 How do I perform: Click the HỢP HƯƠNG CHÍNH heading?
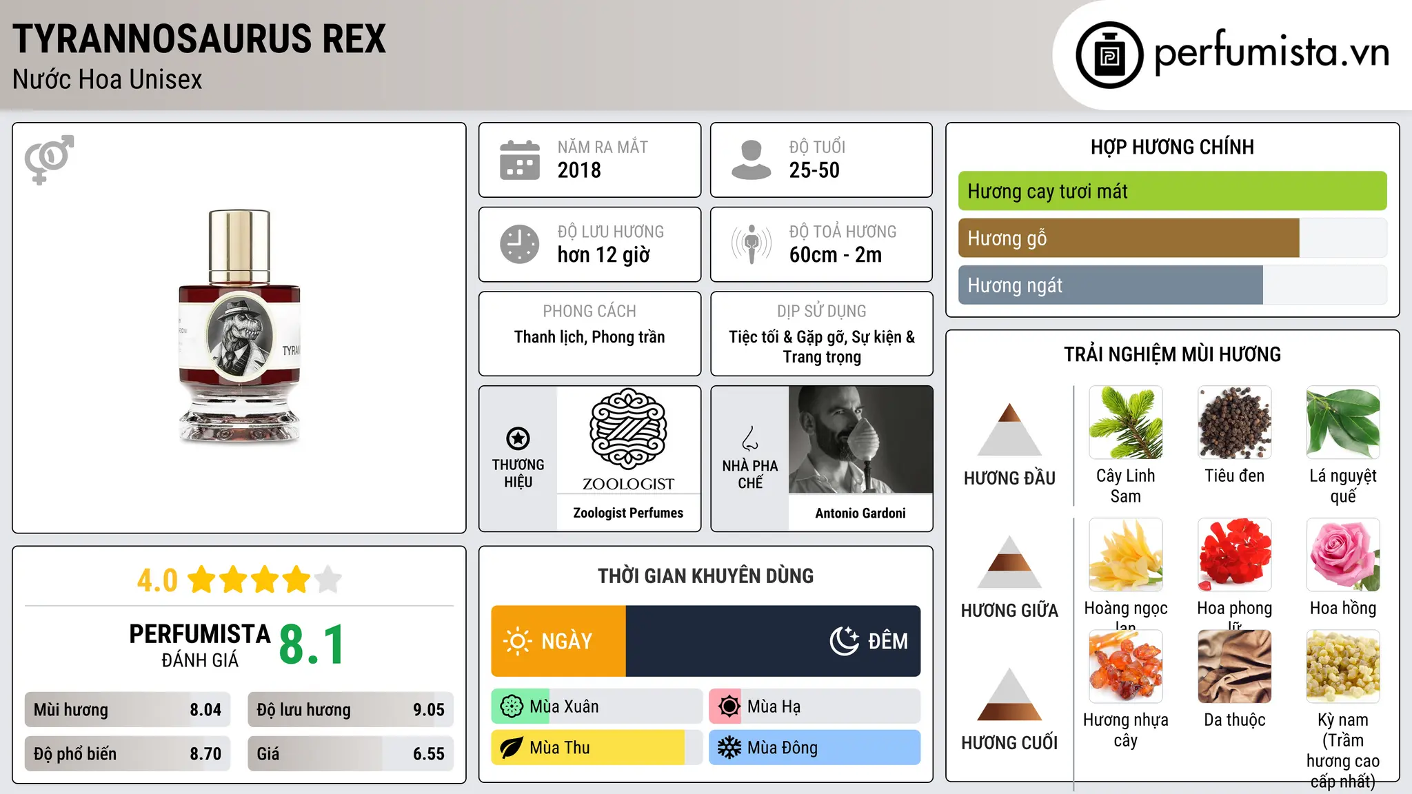1172,147
